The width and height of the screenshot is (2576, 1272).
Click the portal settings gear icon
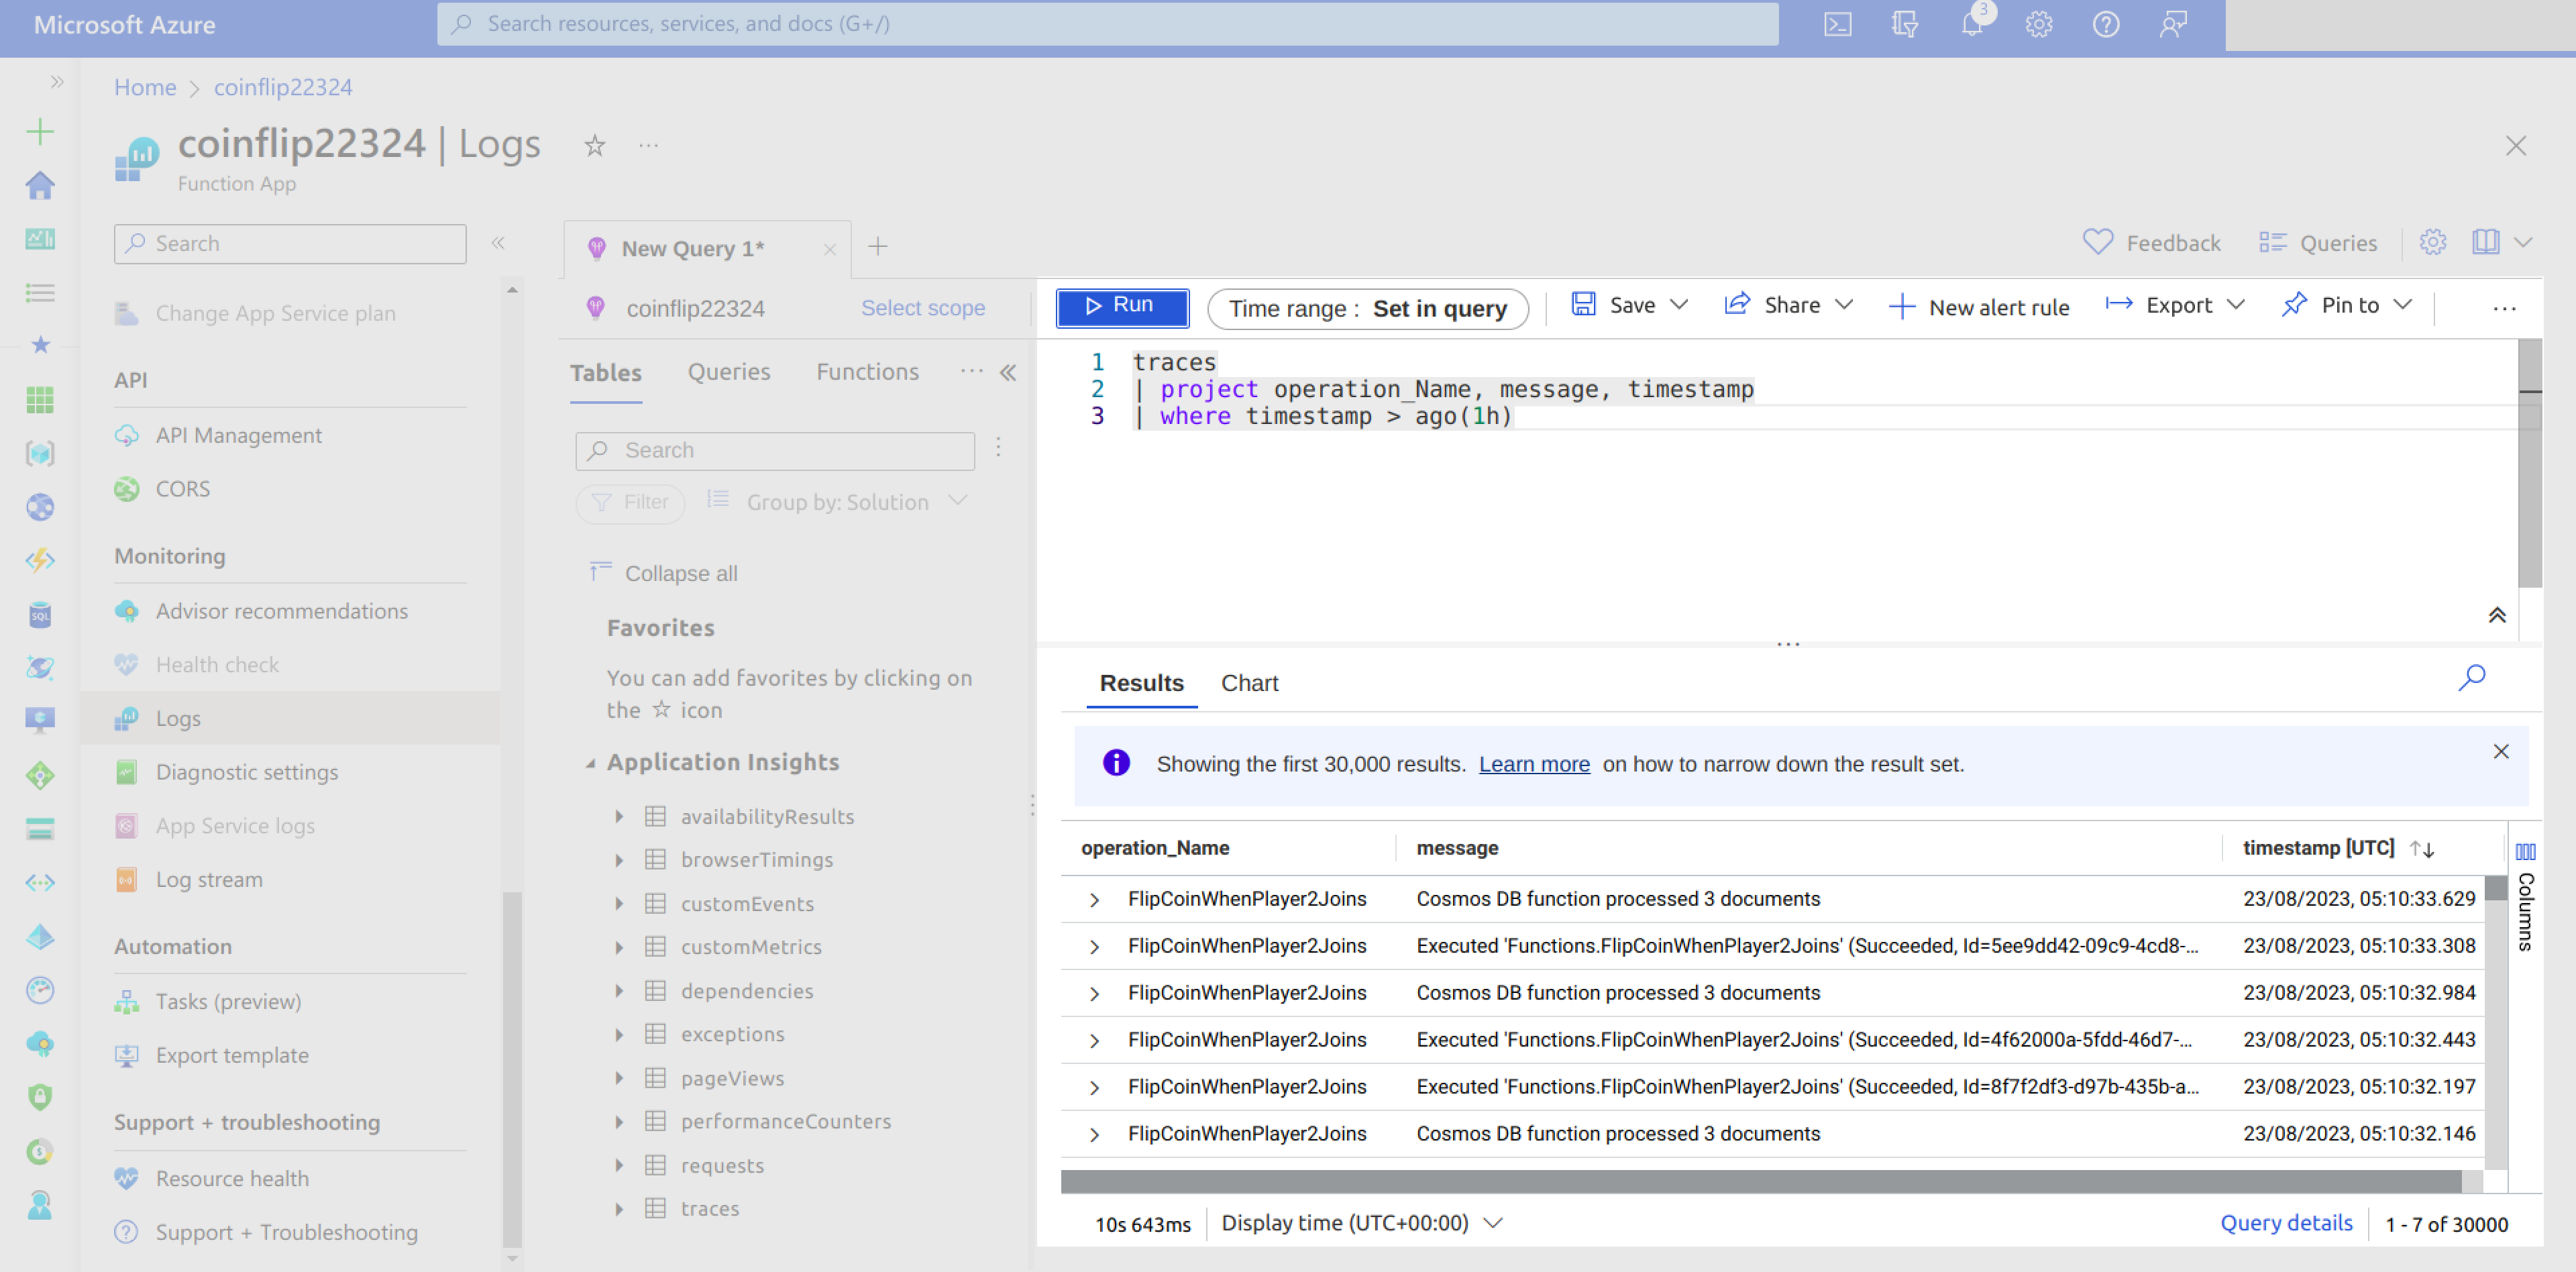coord(2039,24)
